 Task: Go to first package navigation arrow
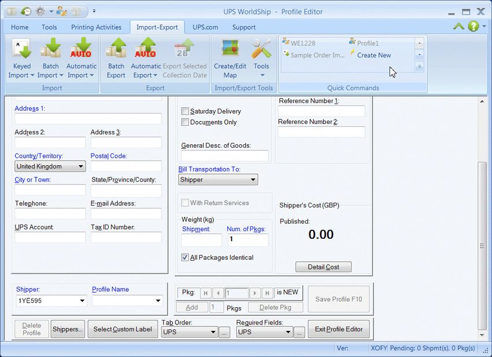(x=205, y=293)
